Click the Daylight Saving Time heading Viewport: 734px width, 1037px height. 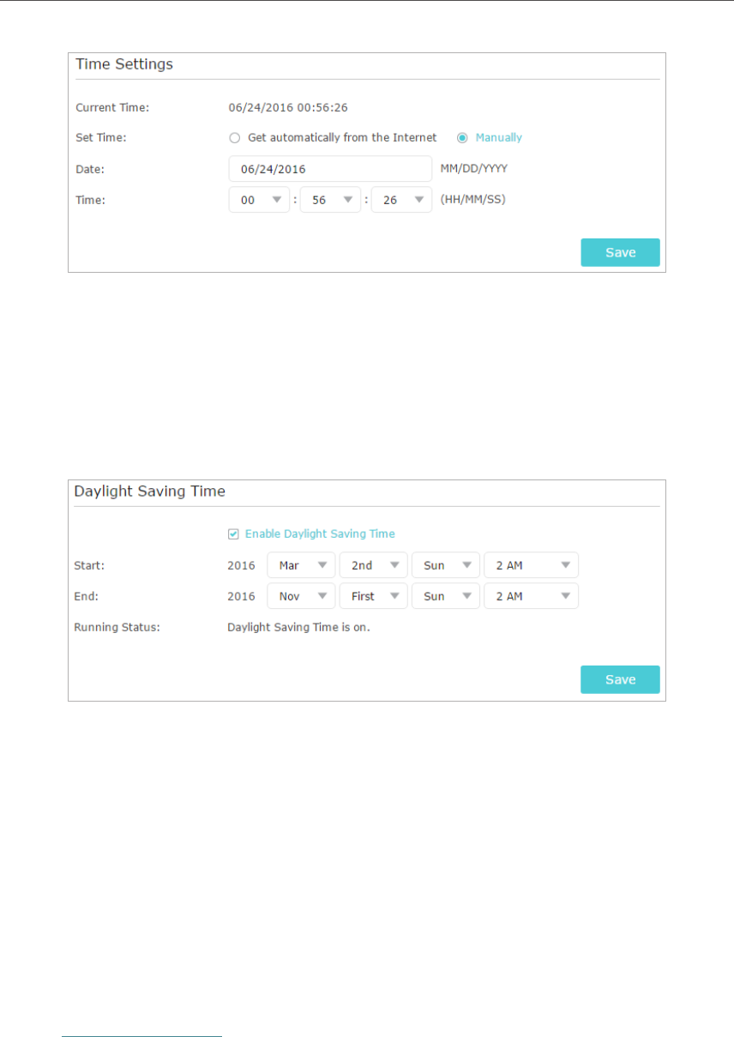tap(150, 491)
